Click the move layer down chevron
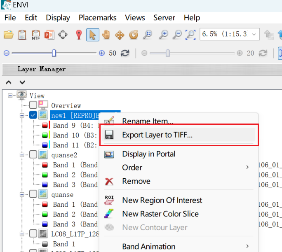 point(22,82)
